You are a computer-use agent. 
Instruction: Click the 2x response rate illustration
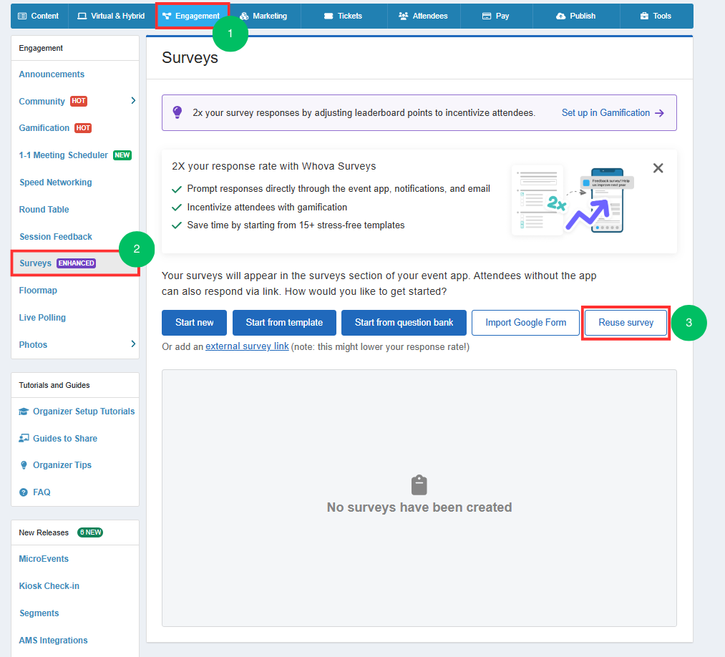pos(573,200)
